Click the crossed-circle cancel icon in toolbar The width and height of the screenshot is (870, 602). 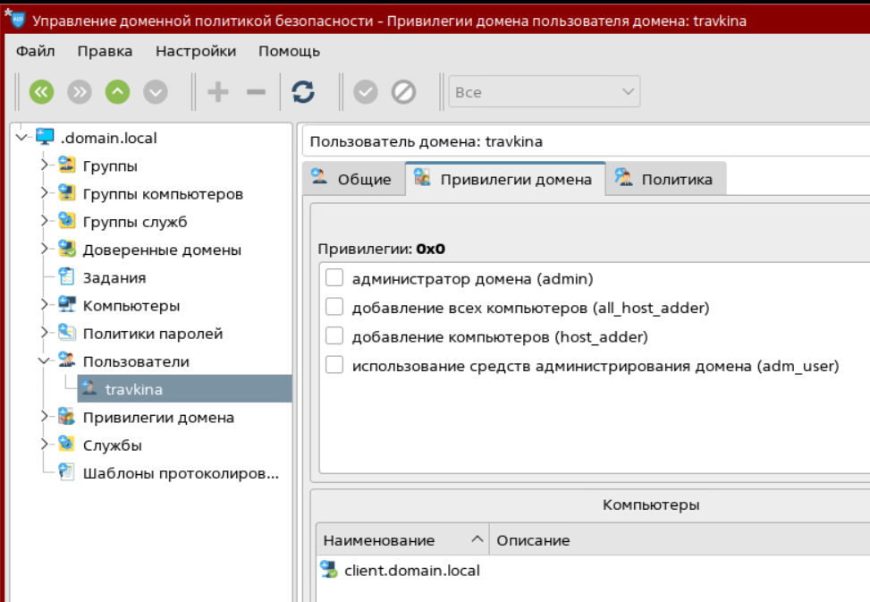(x=403, y=92)
